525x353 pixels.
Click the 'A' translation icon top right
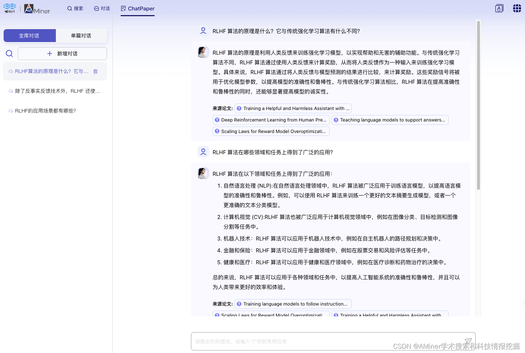(x=499, y=8)
